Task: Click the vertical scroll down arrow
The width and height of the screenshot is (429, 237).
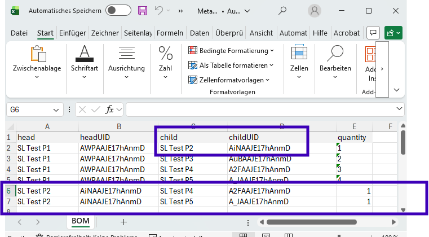Action: tap(403, 210)
